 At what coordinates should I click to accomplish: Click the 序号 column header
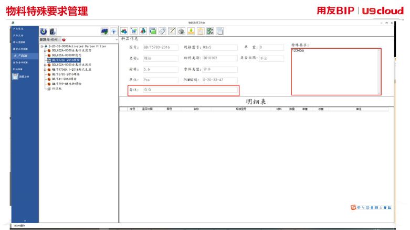click(x=132, y=109)
